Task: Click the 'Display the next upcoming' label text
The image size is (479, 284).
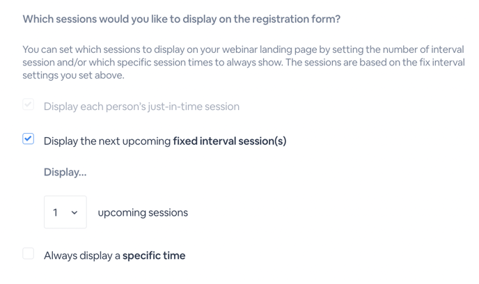Action: click(x=107, y=141)
